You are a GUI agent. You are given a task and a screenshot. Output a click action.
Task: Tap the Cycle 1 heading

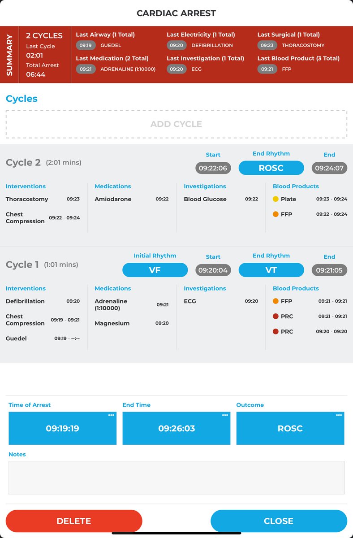[x=22, y=265]
